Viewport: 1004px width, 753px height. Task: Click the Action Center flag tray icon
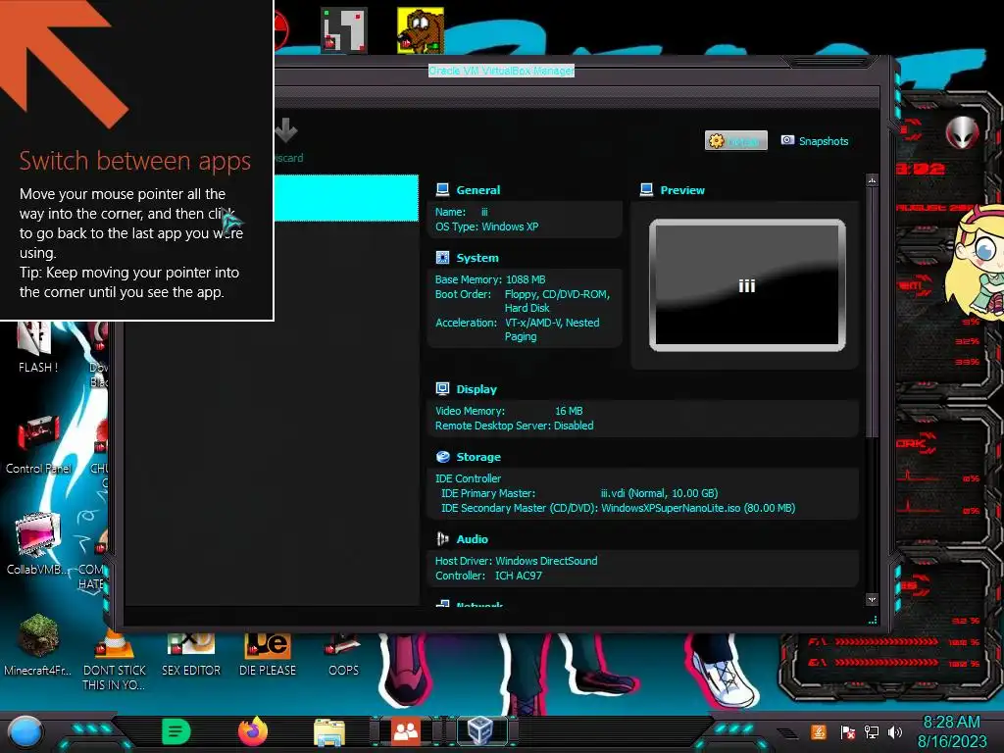pos(847,731)
